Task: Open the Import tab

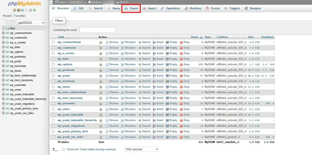Action: pyautogui.click(x=149, y=8)
